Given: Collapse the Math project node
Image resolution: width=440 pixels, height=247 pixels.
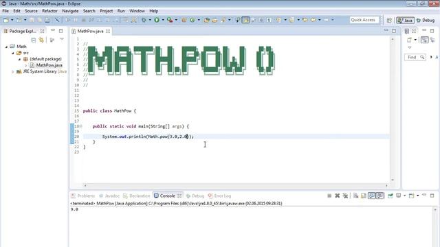Looking at the screenshot, I should (6, 47).
